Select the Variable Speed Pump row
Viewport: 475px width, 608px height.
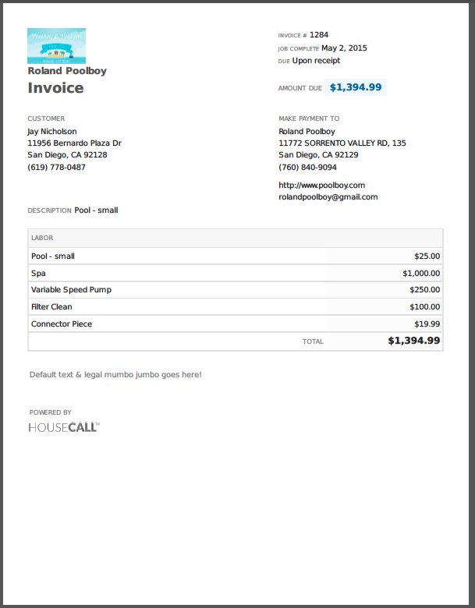236,290
